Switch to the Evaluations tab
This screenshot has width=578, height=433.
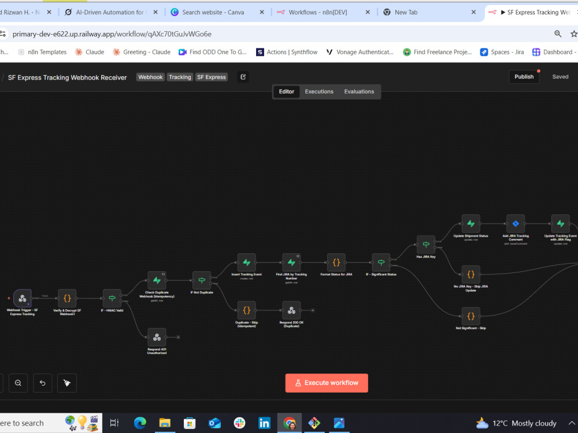pos(359,92)
